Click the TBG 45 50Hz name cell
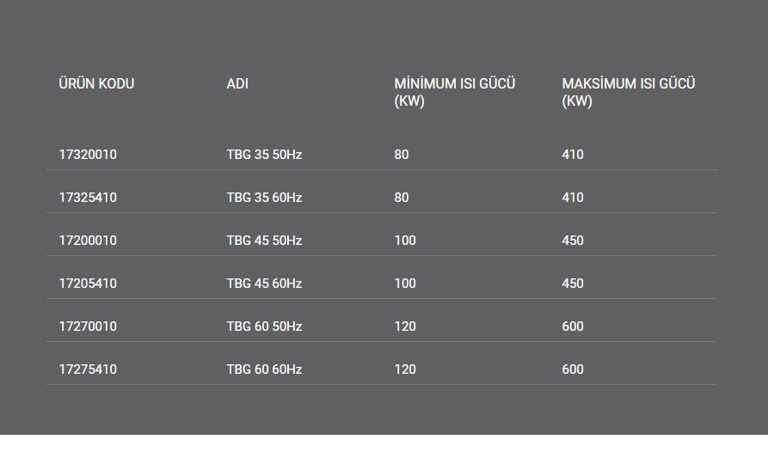Viewport: 768px width, 464px height. tap(264, 241)
